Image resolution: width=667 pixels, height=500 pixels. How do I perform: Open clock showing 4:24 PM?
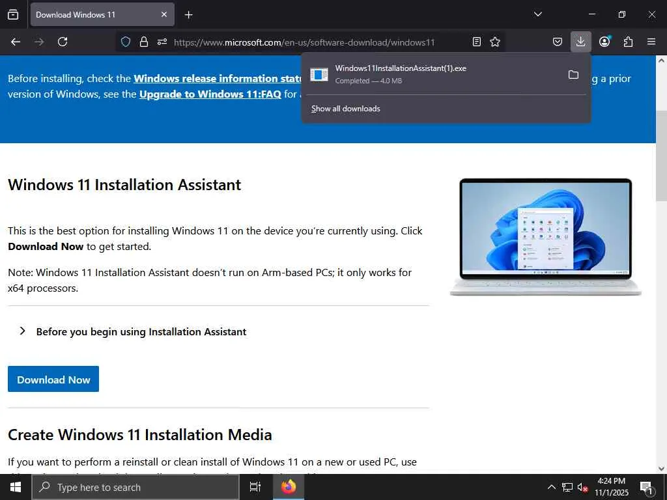coord(611,487)
